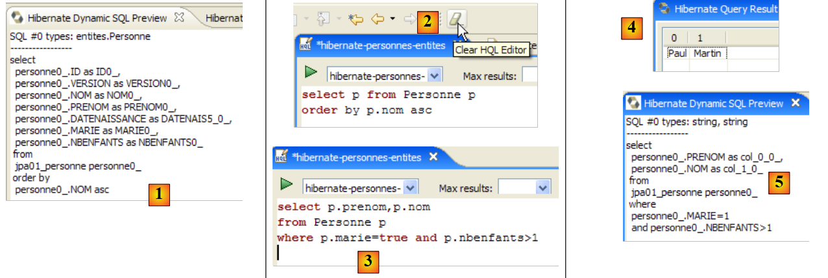Click the 'Paul' cell in the query results
This screenshot has width=828, height=278.
click(x=677, y=53)
